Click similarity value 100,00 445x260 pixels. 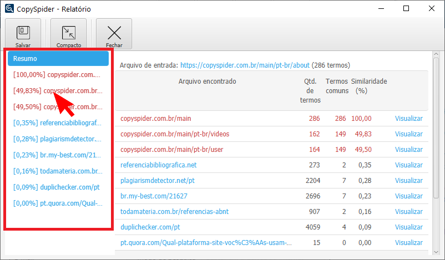pos(361,119)
